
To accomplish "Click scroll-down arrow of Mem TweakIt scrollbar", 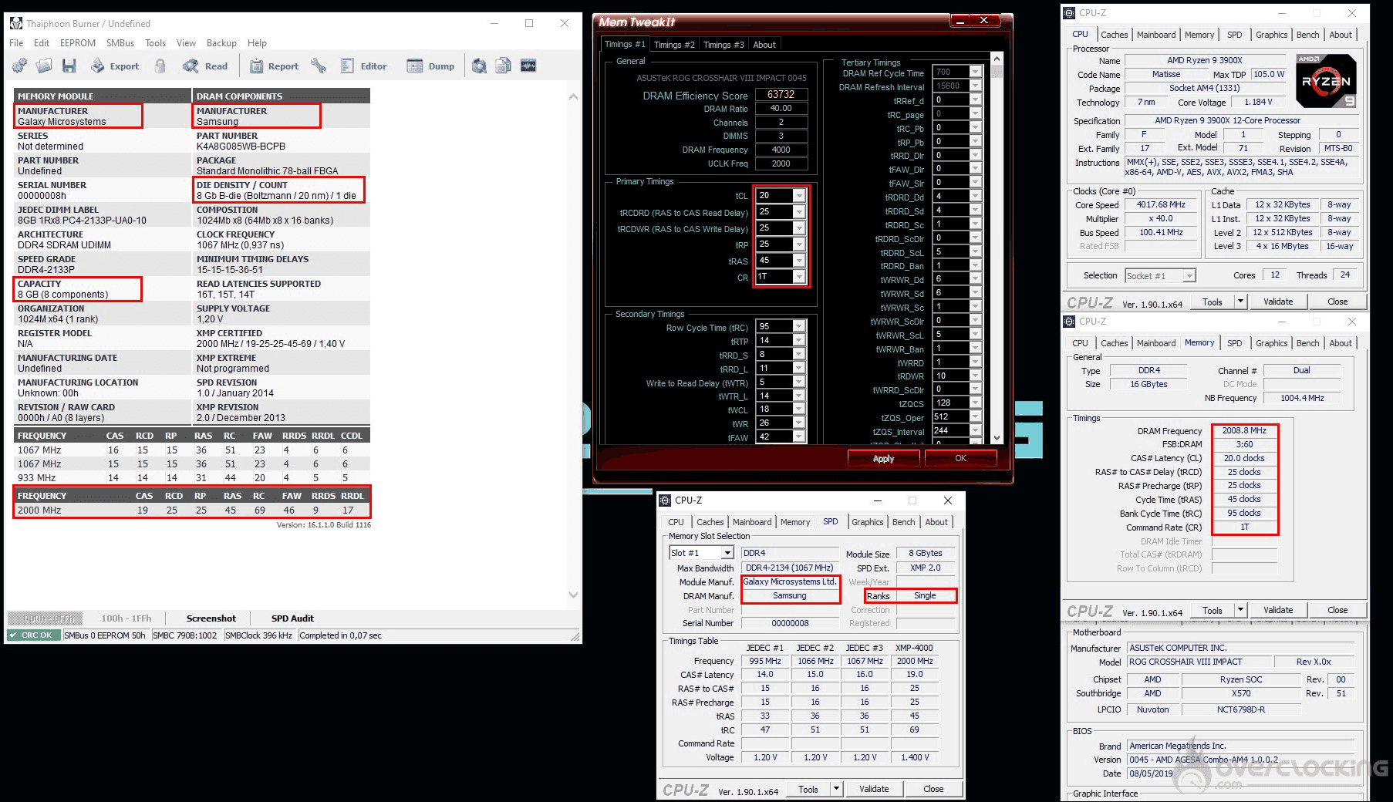I will [x=997, y=438].
